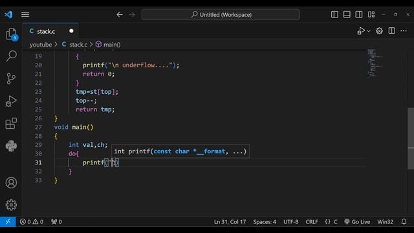This screenshot has width=414, height=233.
Task: Change indentation via Spaces: 4
Action: (x=265, y=221)
